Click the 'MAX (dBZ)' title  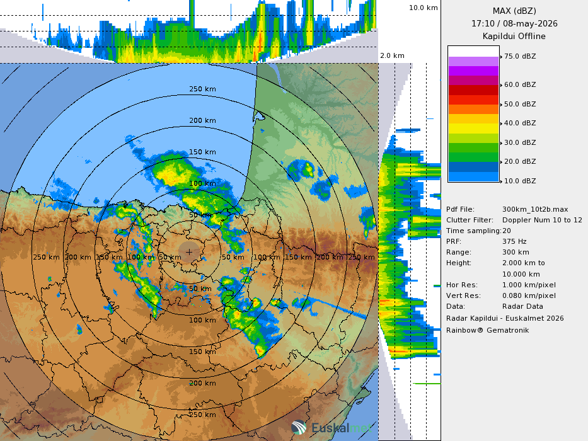tap(514, 11)
